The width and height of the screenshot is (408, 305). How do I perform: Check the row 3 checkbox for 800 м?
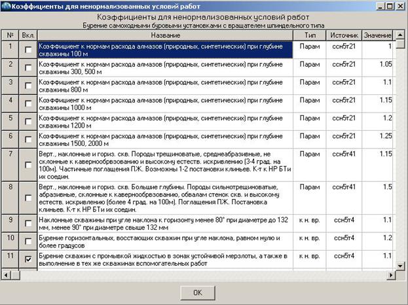click(28, 86)
